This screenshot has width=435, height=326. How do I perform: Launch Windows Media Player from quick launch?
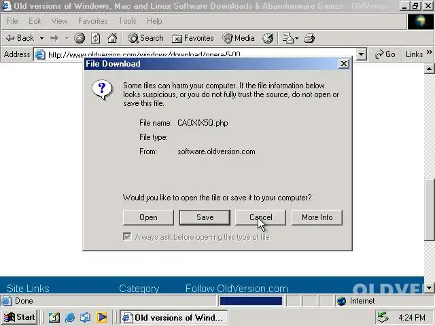tap(101, 317)
